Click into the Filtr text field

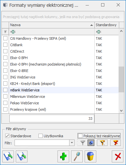pos(42,143)
